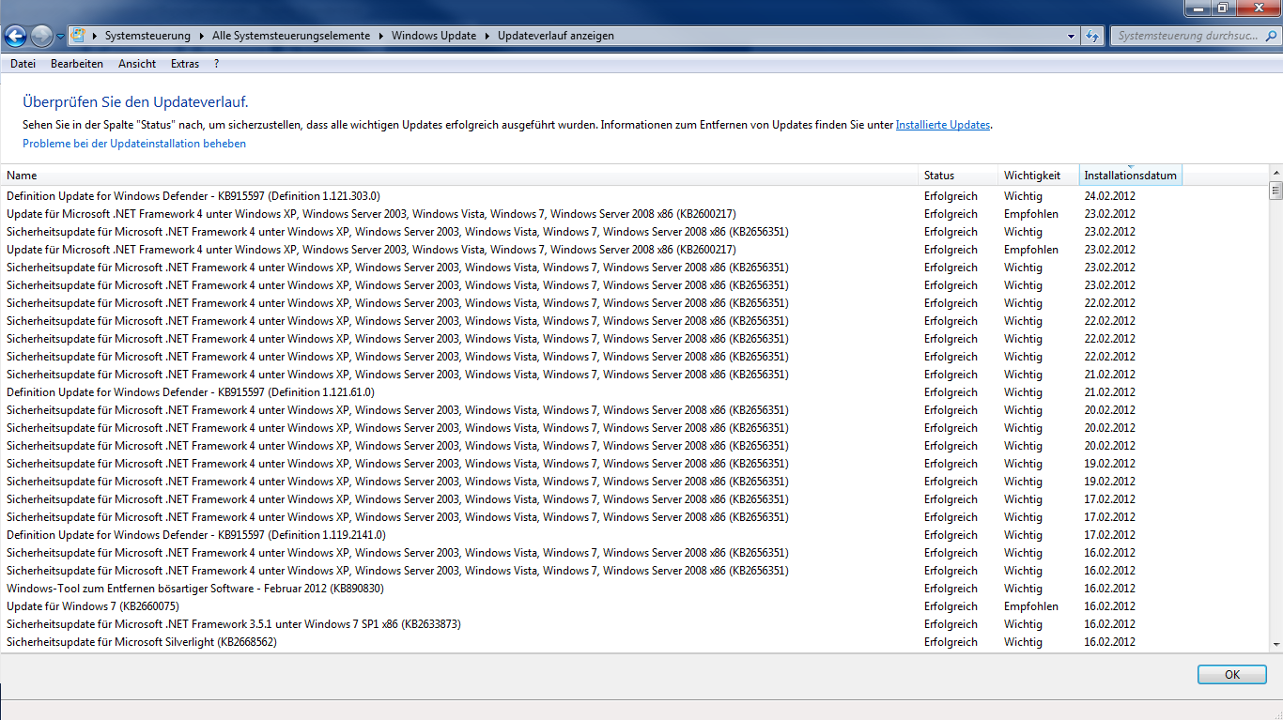Select Defender Definition 1.119.2141.0 update row
The height and width of the screenshot is (720, 1283).
point(634,535)
